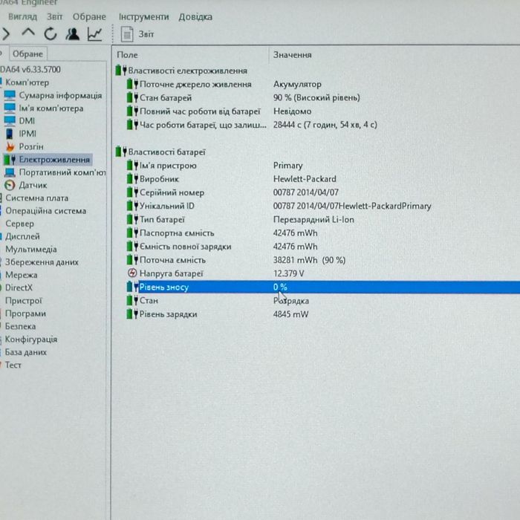
Task: Select the Виробник row
Action: (317, 179)
